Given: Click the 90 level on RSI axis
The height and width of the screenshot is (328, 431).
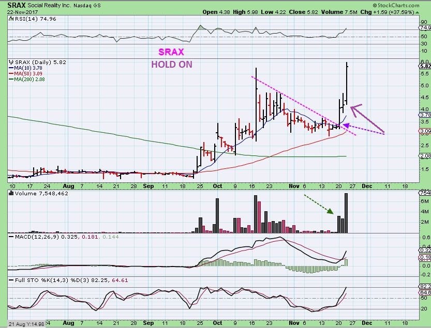Looking at the screenshot, I should click(424, 22).
